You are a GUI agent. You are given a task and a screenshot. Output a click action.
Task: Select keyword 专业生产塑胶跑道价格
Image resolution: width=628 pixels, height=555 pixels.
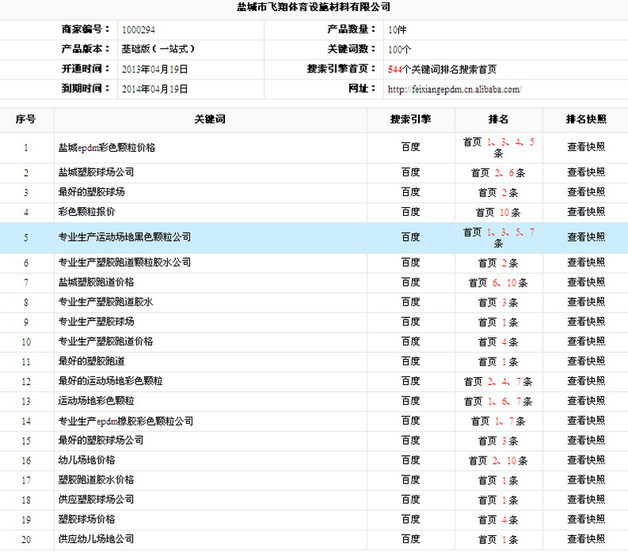[x=106, y=341]
